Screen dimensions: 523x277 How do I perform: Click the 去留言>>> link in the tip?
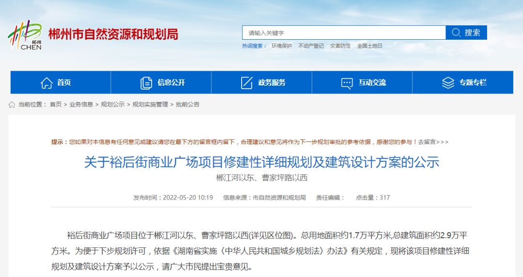433,142
